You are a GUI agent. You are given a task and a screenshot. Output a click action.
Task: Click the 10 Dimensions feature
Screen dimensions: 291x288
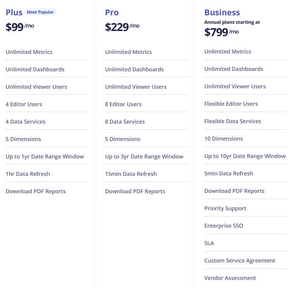223,138
